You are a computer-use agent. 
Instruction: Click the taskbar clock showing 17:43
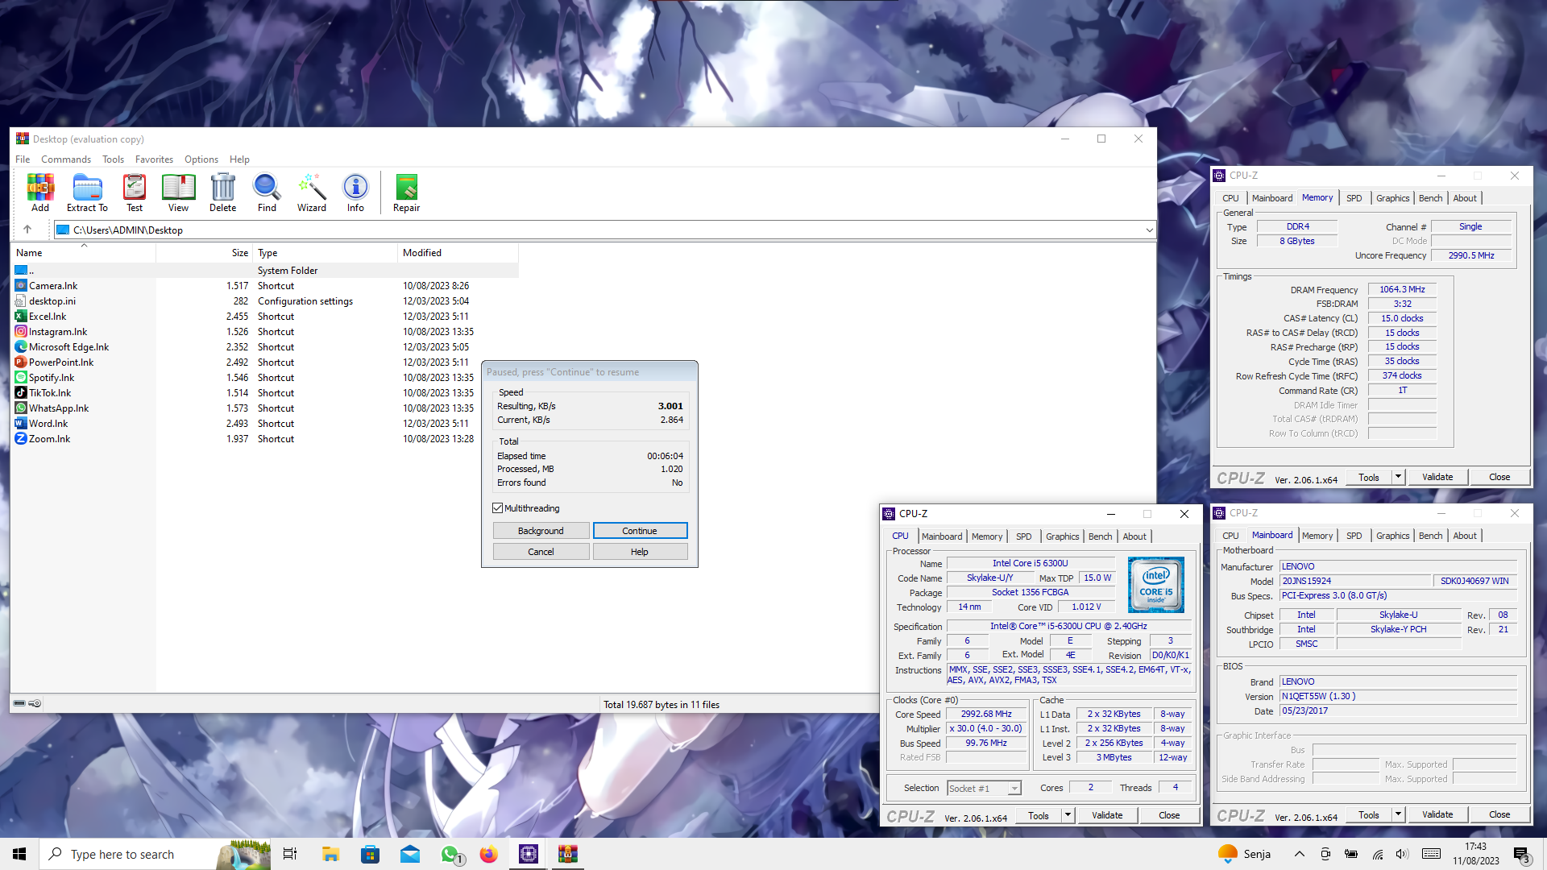click(1476, 854)
